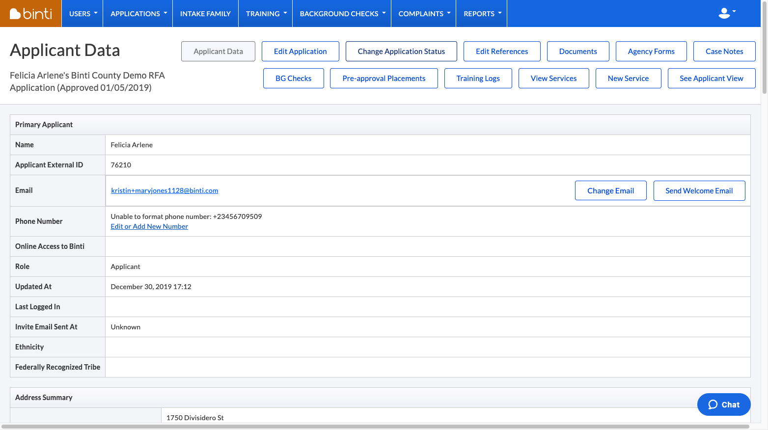Click Change Application Status

(401, 52)
